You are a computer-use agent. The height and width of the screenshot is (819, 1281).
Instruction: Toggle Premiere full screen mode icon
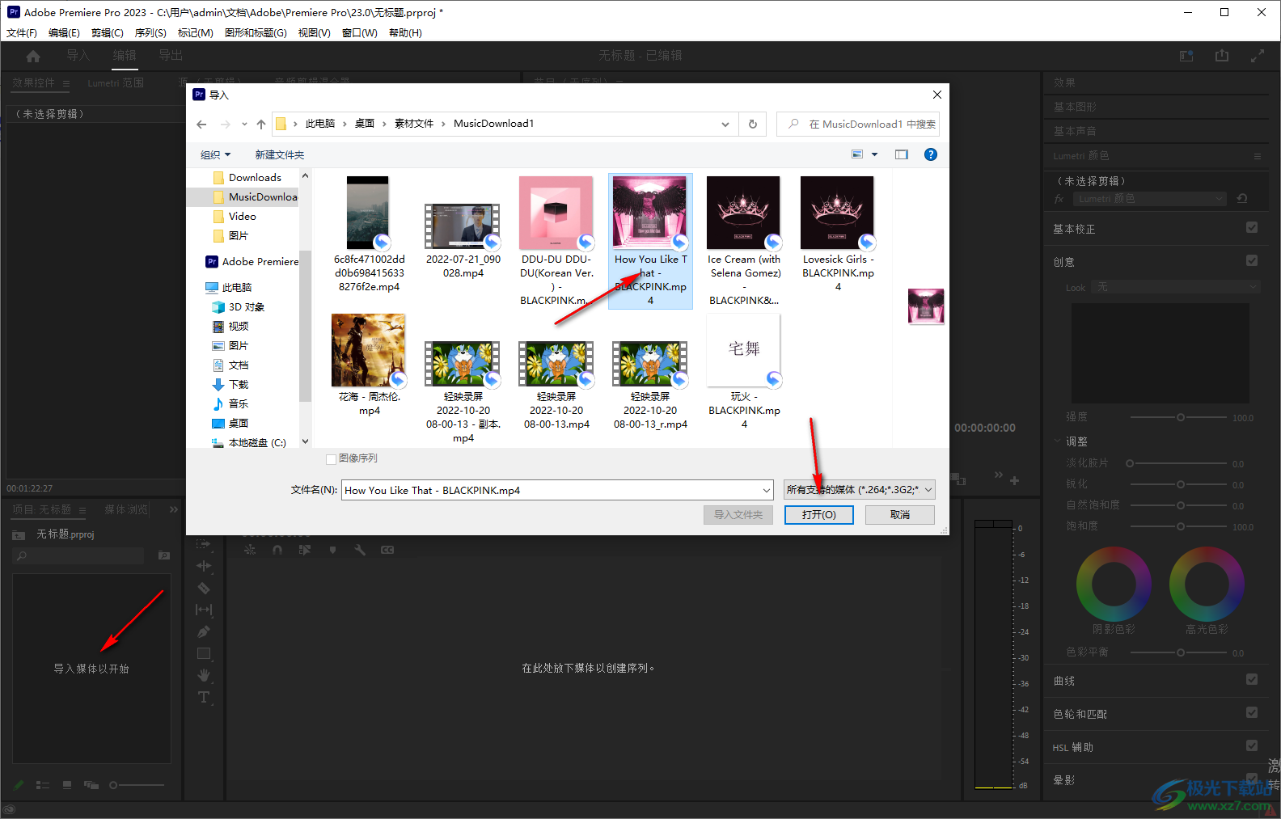point(1258,56)
